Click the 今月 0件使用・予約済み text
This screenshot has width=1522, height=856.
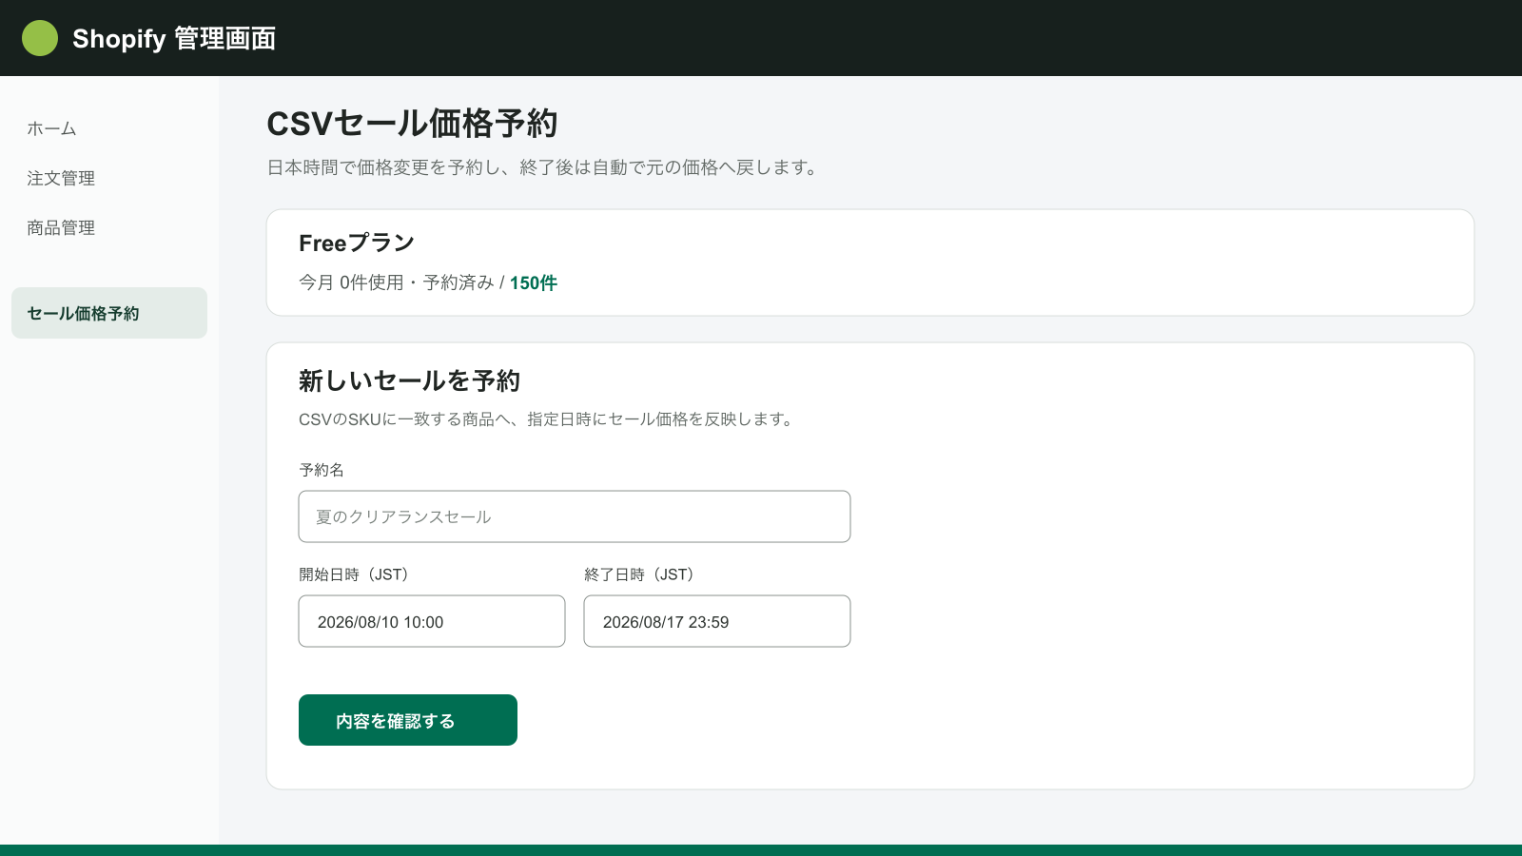[x=397, y=282]
